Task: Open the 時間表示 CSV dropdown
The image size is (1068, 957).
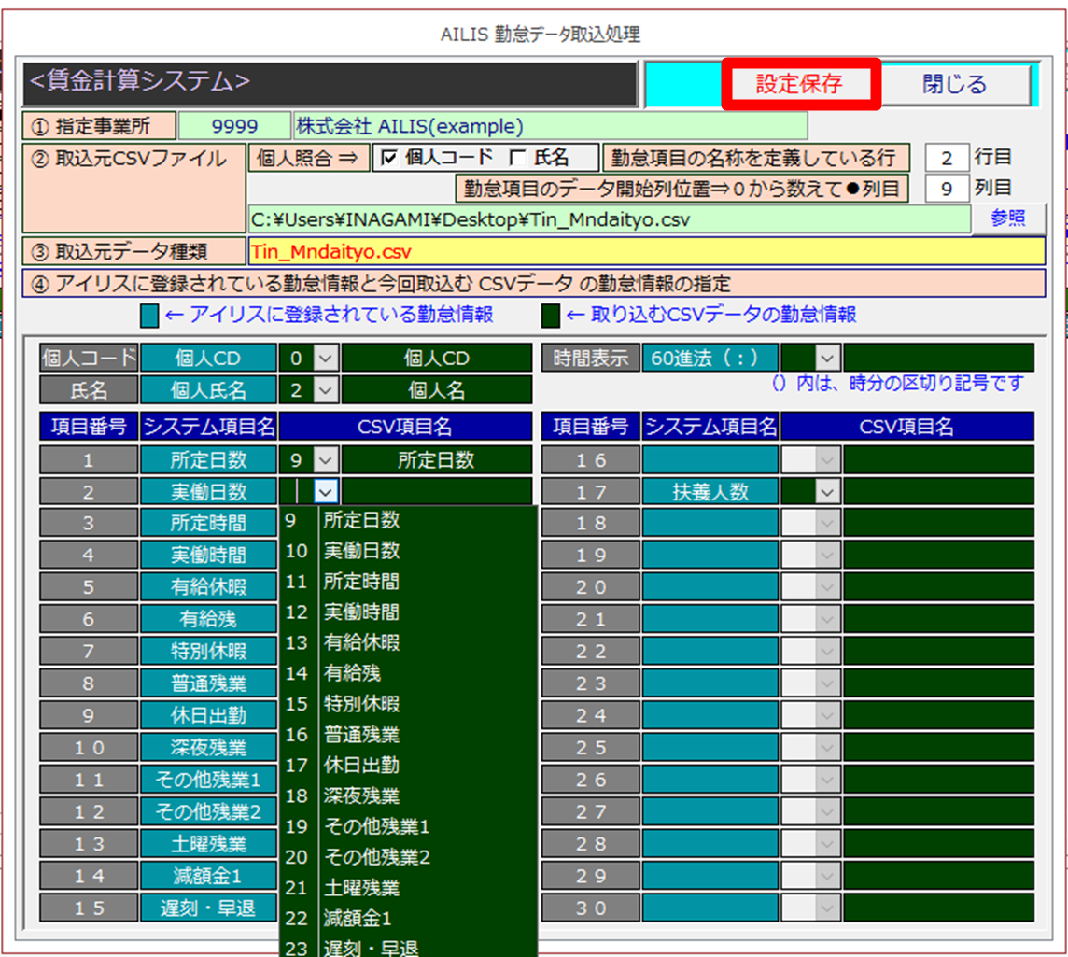Action: coord(826,358)
